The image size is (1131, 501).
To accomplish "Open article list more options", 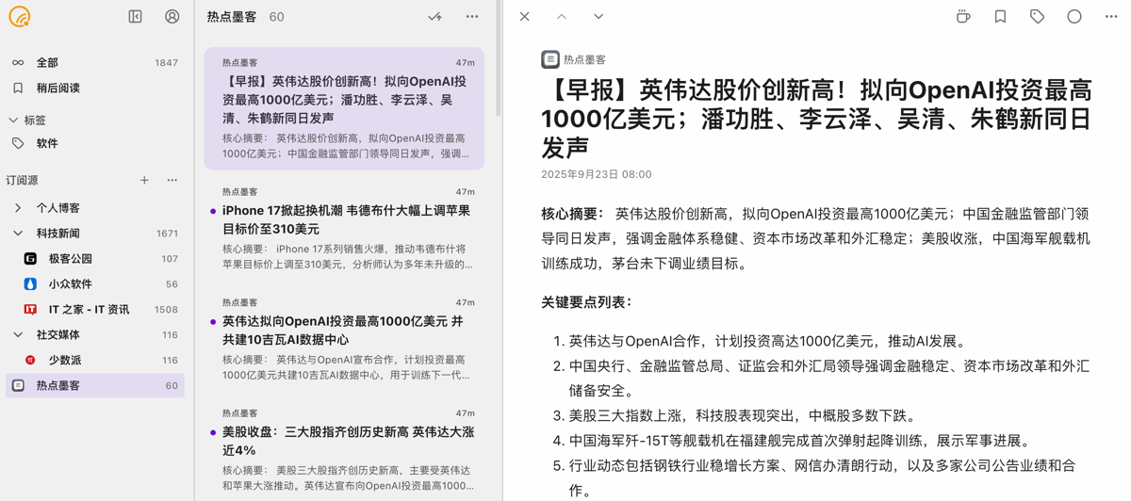I will [x=472, y=17].
